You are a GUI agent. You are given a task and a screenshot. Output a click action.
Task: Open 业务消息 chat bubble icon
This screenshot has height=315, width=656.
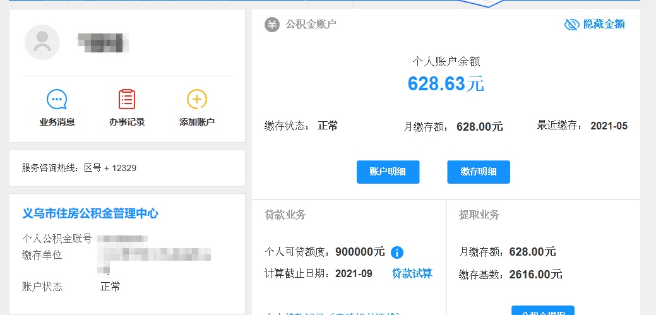(57, 100)
